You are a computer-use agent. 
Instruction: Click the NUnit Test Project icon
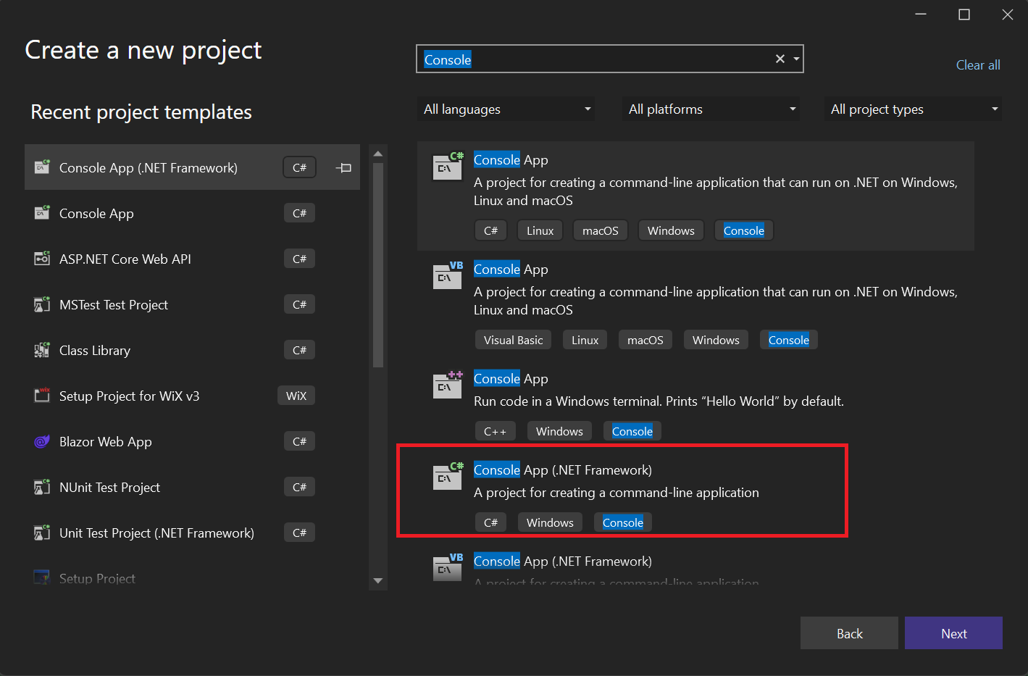41,487
